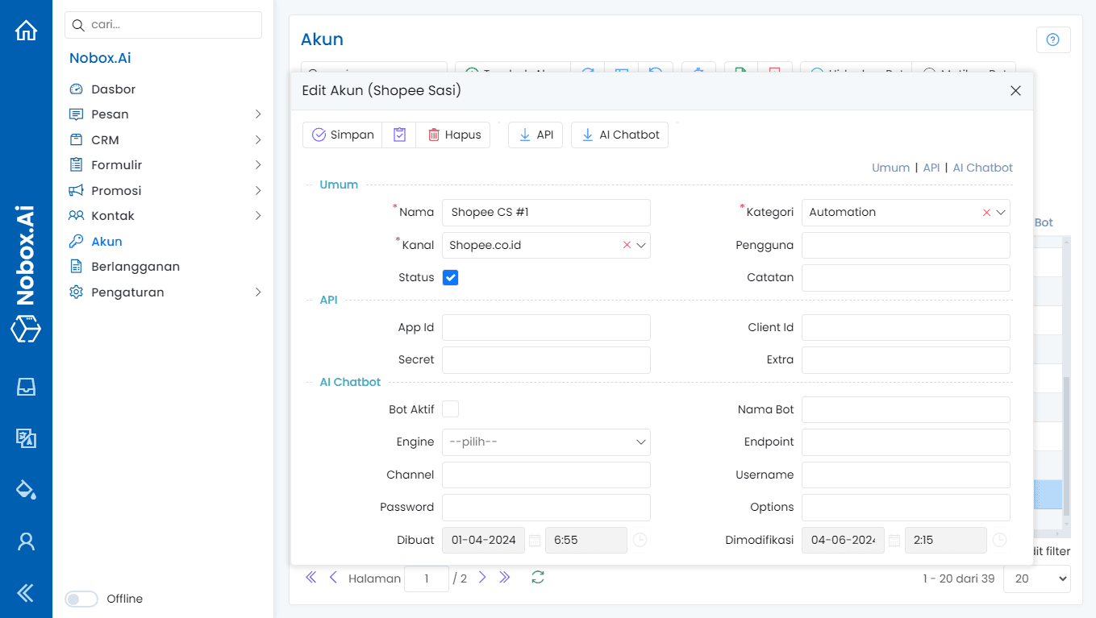Click the refresh icon beside pagination
Image resolution: width=1096 pixels, height=618 pixels.
[538, 577]
